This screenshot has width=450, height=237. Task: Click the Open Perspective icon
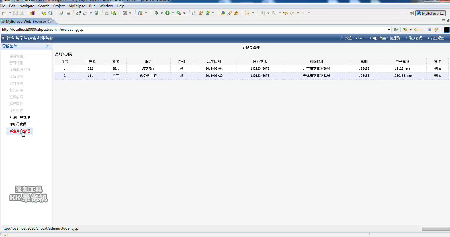coord(412,13)
